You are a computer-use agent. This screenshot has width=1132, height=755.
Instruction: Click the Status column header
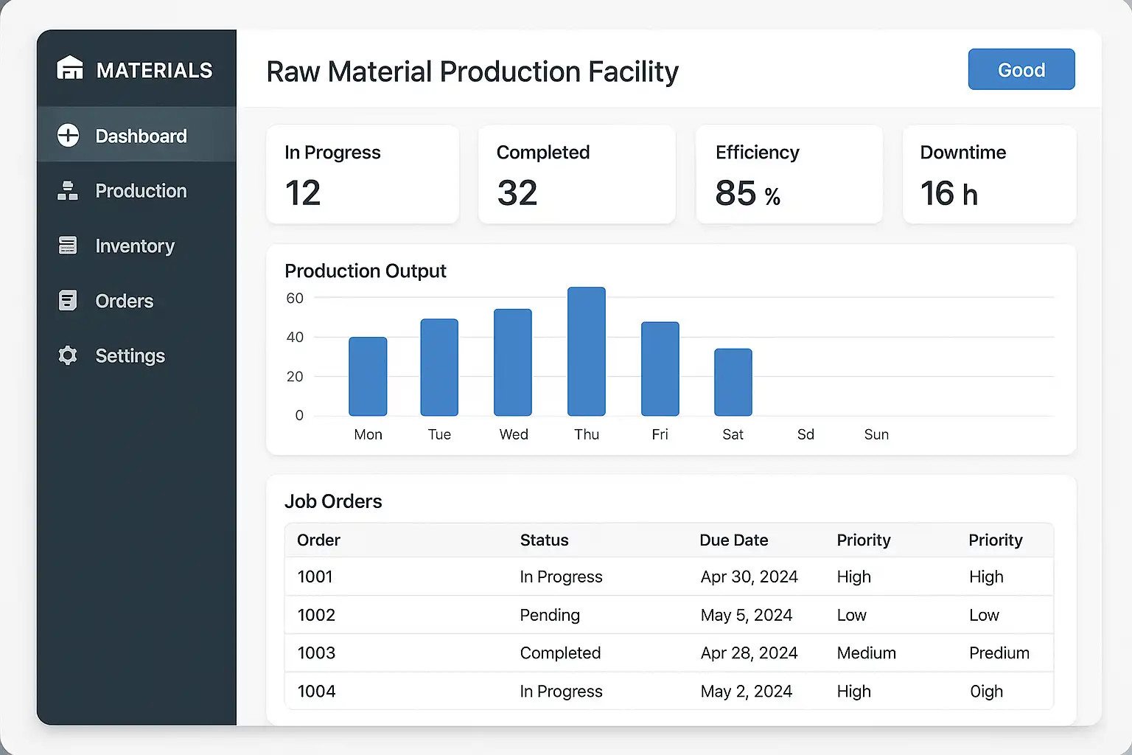(544, 540)
